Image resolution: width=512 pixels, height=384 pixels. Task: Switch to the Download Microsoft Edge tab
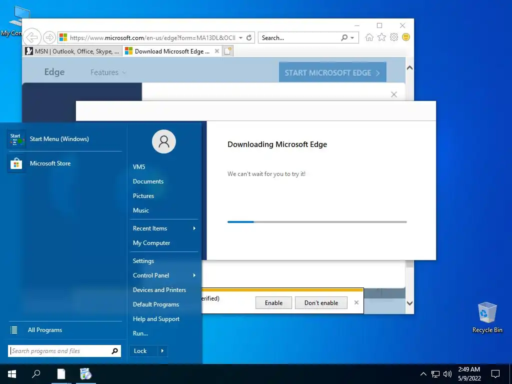click(168, 51)
